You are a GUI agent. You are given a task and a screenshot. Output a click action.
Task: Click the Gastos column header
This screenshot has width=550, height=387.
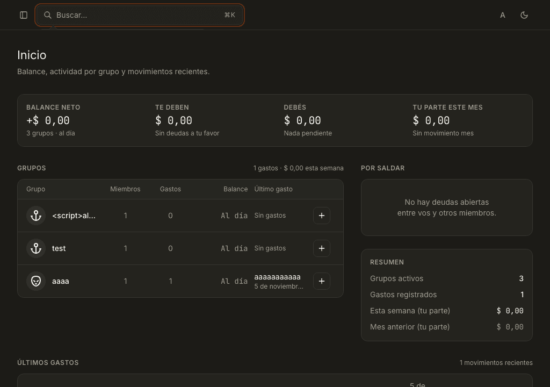tap(170, 189)
